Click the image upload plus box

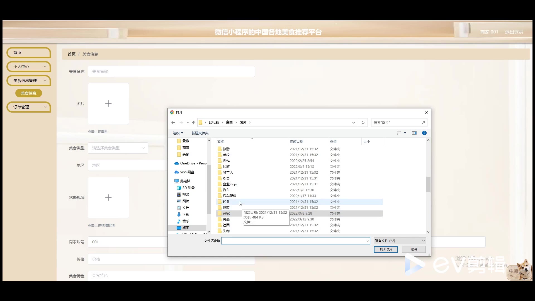[108, 104]
